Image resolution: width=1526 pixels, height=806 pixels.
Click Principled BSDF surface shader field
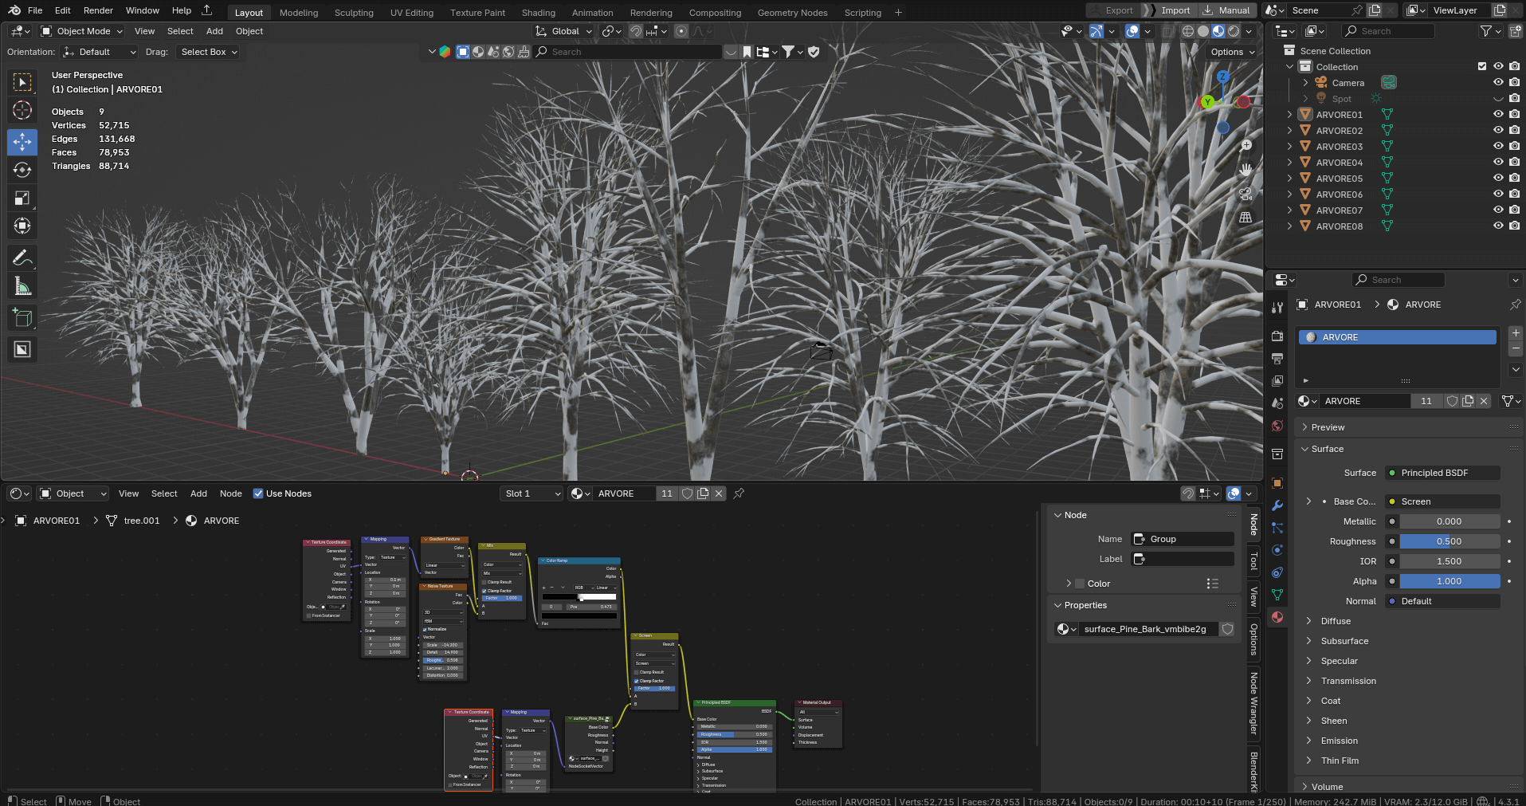coord(1442,473)
